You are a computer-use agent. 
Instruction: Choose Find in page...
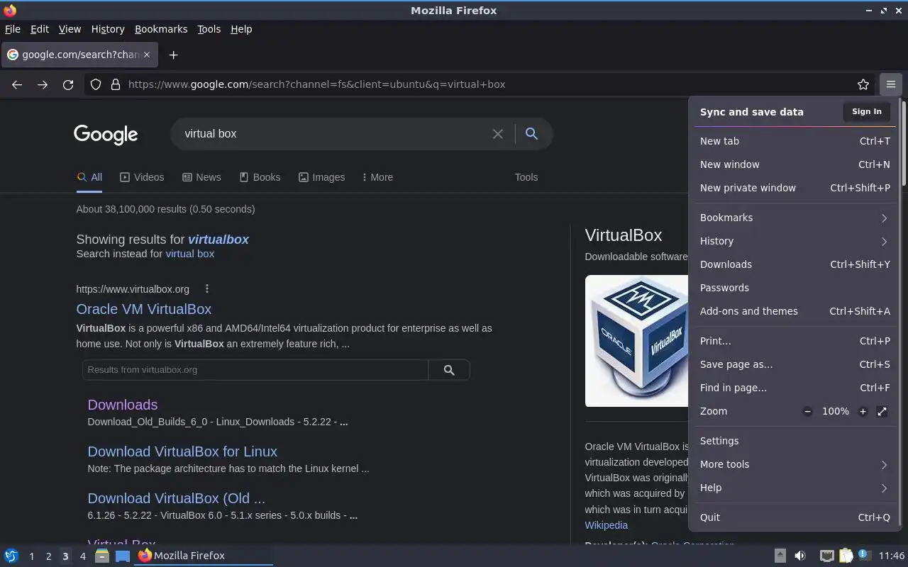(794, 388)
